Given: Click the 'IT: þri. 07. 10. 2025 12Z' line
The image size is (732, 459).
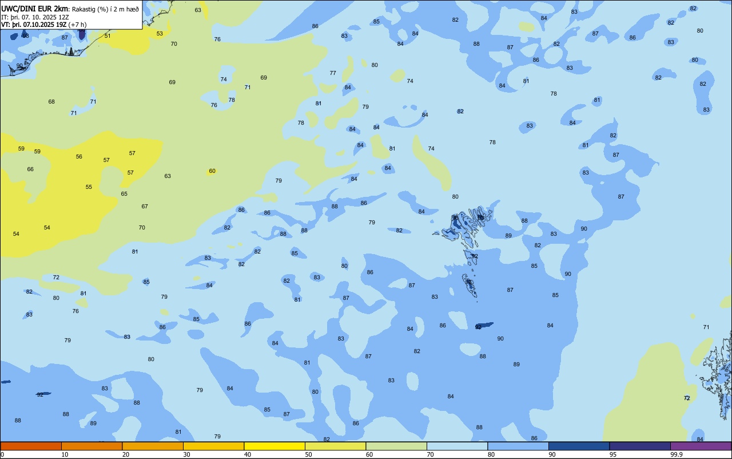Looking at the screenshot, I should (x=35, y=17).
